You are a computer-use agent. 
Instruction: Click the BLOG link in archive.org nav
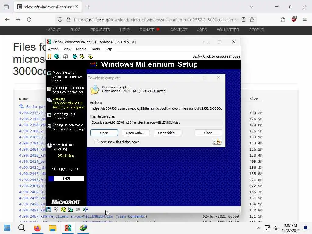[75, 30]
